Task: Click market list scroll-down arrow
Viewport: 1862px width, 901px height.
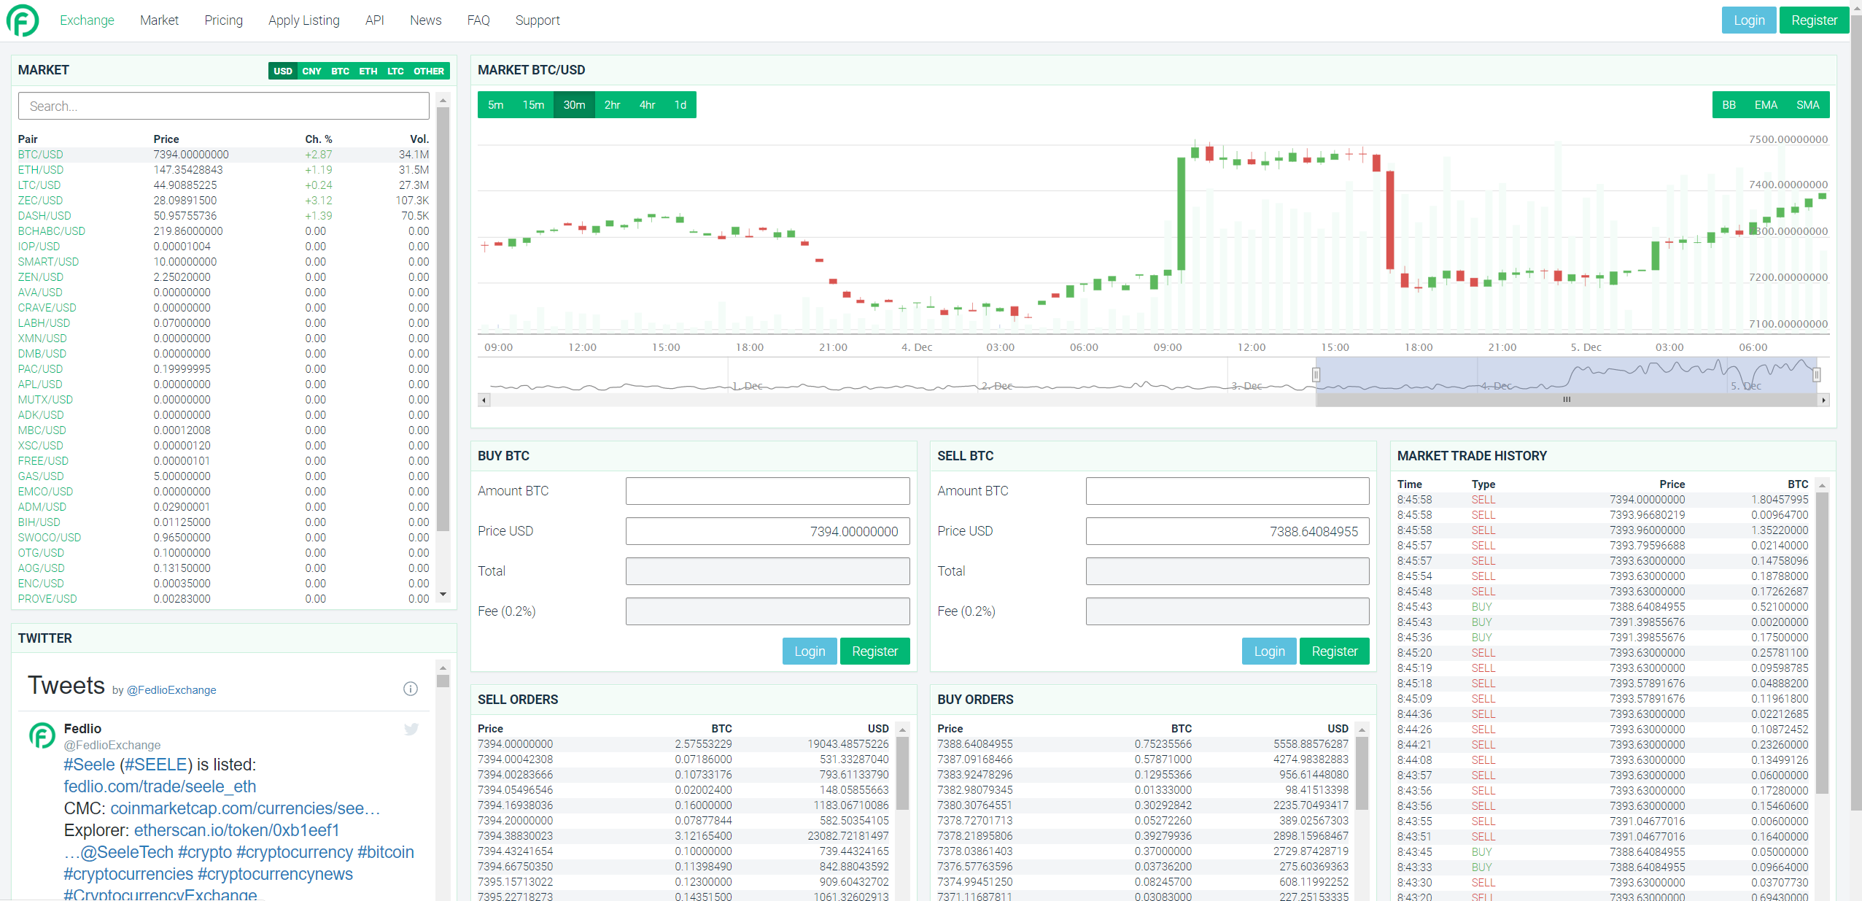Action: click(443, 595)
